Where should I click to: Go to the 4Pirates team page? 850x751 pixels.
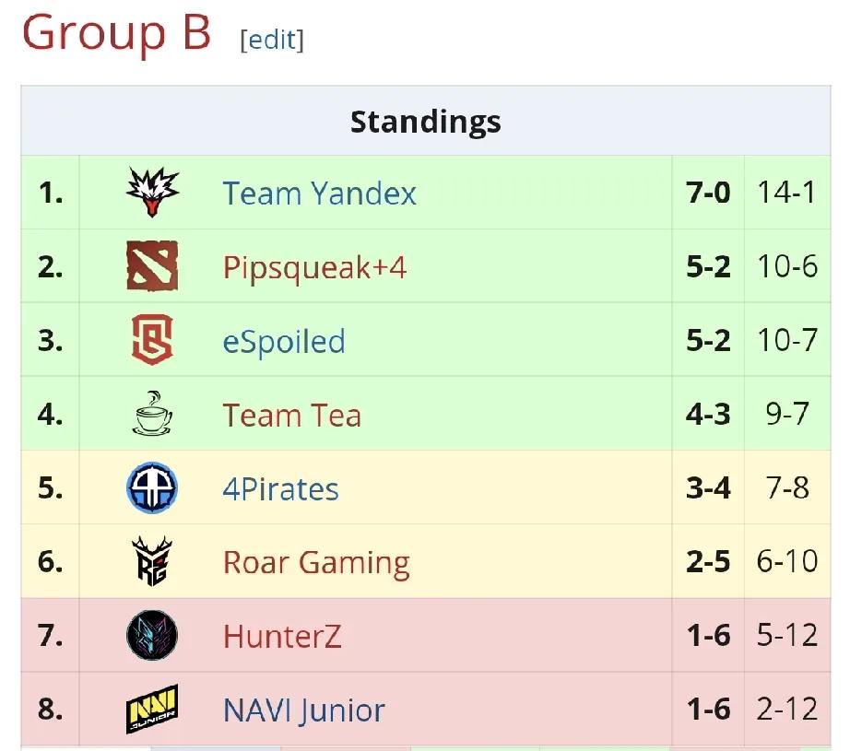(x=280, y=488)
